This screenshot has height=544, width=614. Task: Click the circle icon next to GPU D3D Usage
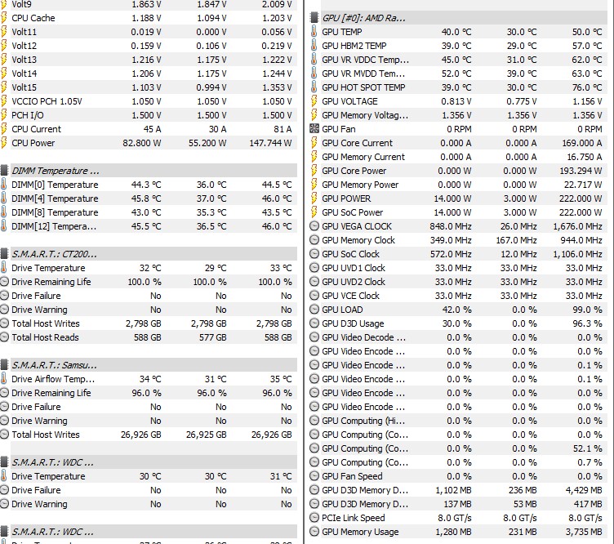click(314, 323)
